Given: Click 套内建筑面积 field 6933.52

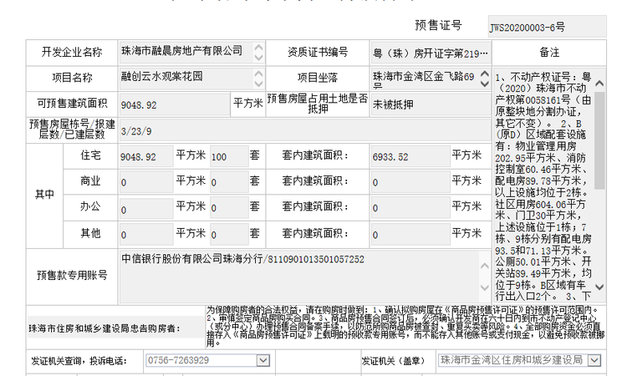Looking at the screenshot, I should tap(410, 156).
